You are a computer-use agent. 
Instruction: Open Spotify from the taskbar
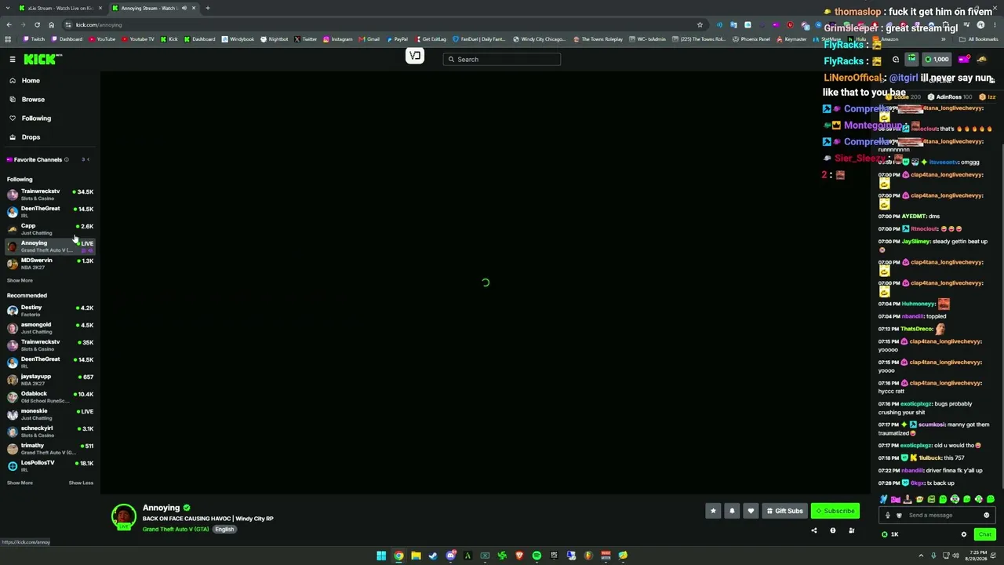(x=537, y=556)
